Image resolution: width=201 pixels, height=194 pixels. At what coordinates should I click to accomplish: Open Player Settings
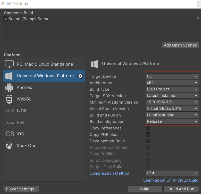(x=22, y=189)
